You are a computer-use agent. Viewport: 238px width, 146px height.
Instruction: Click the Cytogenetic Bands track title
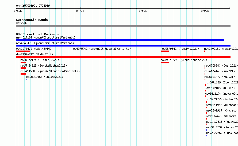pos(32,20)
